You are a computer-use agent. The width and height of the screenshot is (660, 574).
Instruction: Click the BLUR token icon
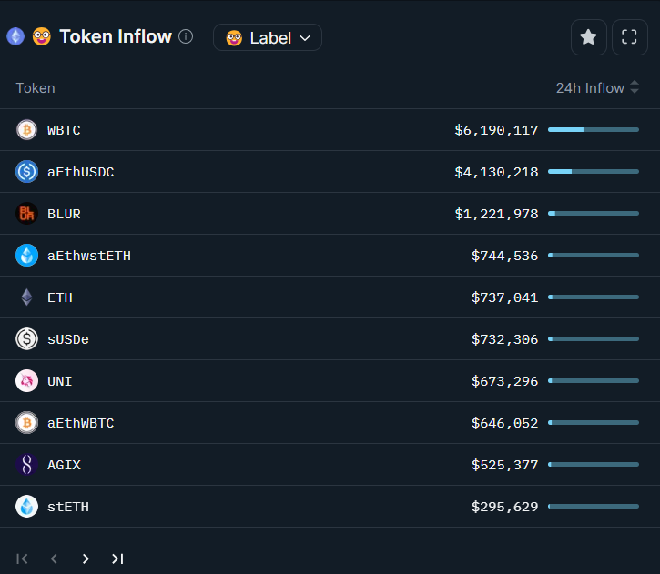[26, 214]
